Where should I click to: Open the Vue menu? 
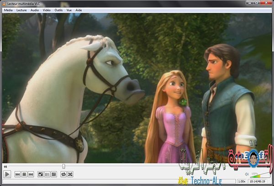pos(69,10)
